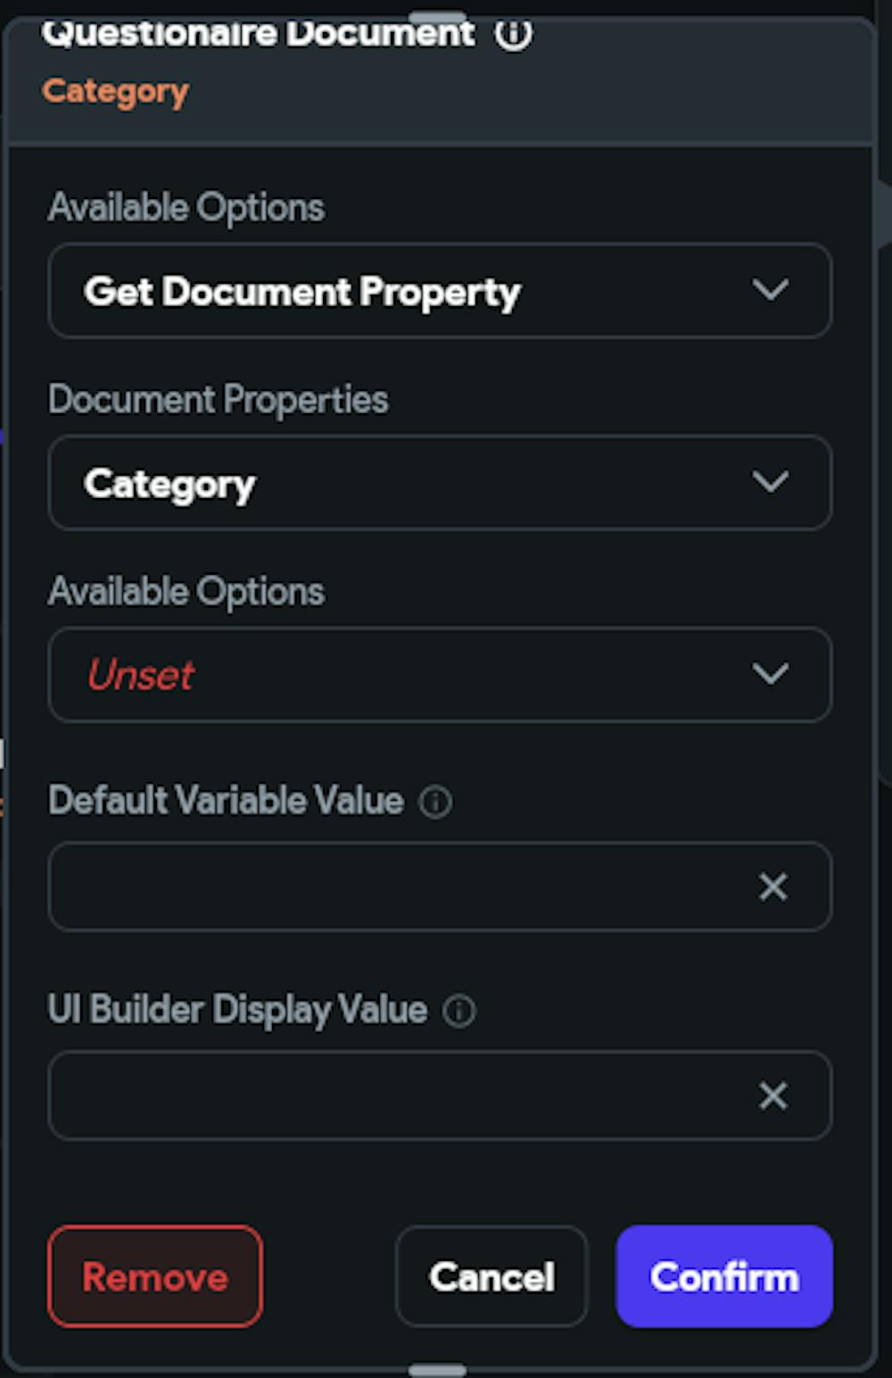Image resolution: width=892 pixels, height=1378 pixels.
Task: Click chevron arrow on Document Properties Category dropdown
Action: (x=770, y=482)
